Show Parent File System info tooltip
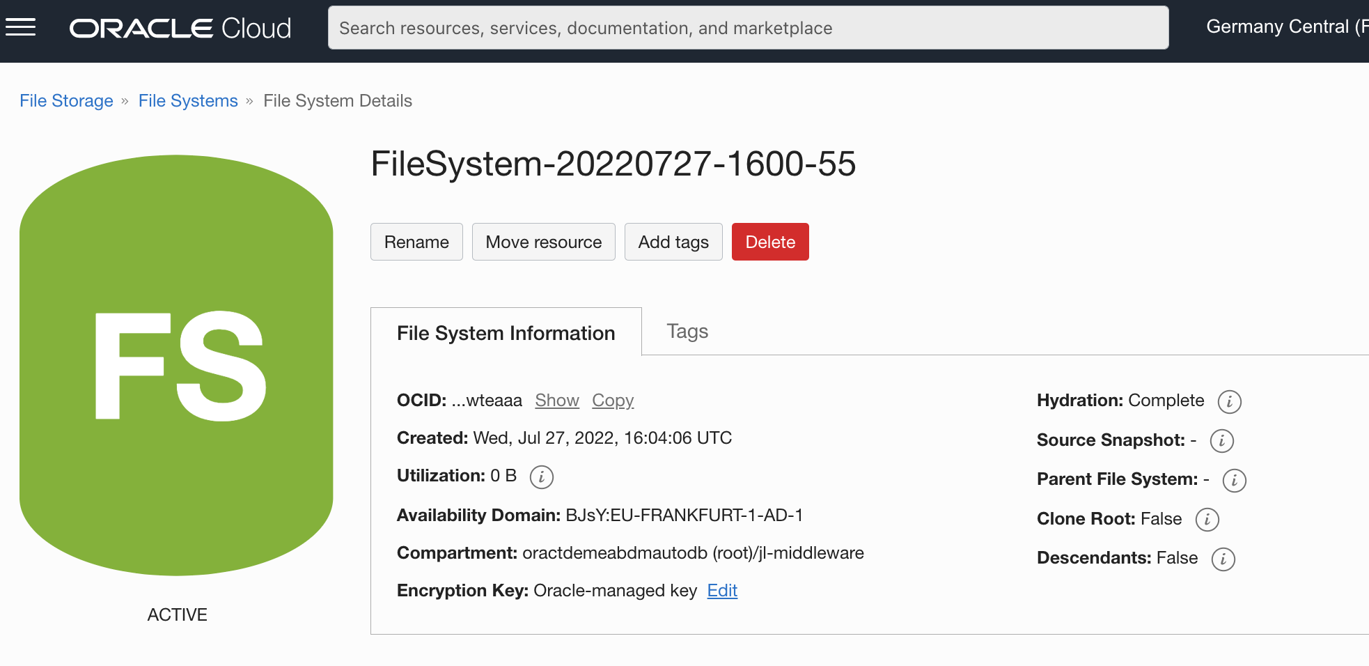 tap(1234, 480)
